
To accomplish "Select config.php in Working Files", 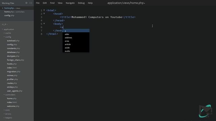I will point(17,15).
